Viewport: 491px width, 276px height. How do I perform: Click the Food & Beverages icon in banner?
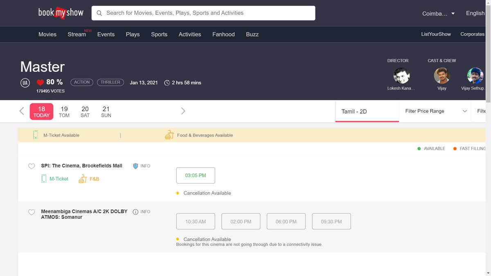(169, 135)
